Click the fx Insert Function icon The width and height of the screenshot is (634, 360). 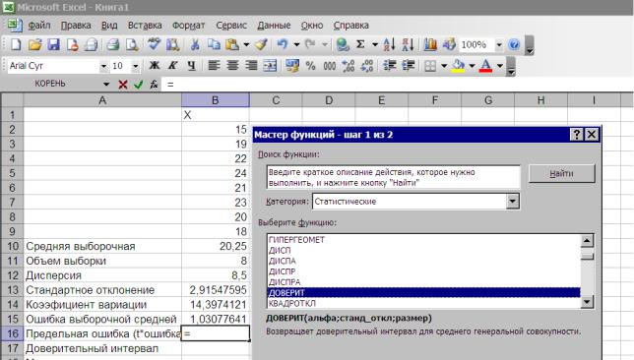point(154,85)
